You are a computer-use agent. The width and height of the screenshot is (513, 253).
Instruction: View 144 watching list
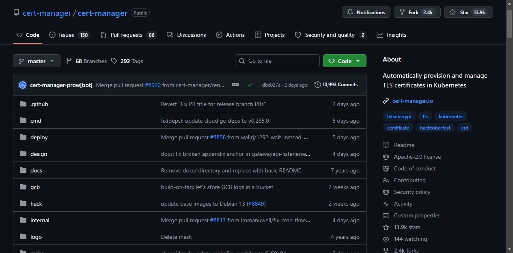pos(405,239)
